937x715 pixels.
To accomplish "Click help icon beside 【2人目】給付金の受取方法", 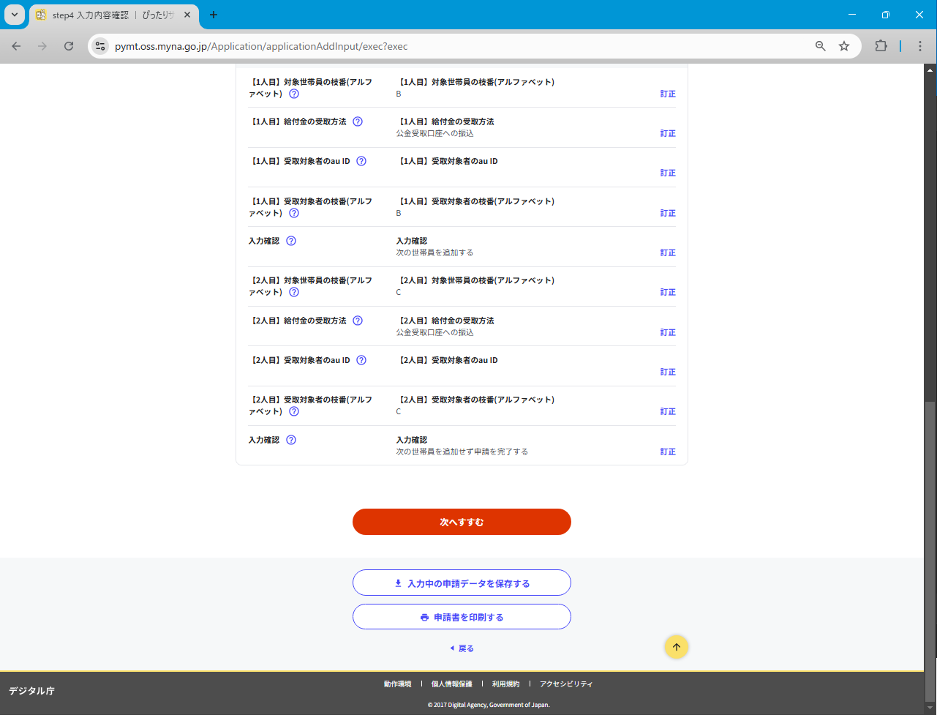I will [x=358, y=321].
